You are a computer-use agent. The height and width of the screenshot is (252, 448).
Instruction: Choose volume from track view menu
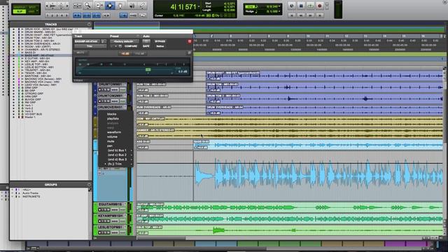(112, 137)
